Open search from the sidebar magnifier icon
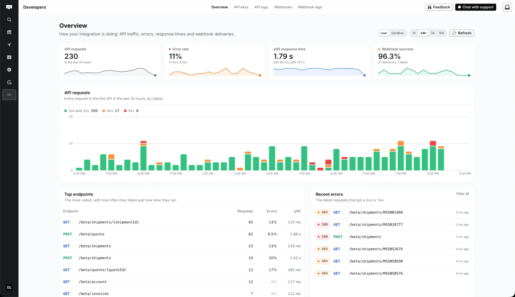Screen dimensions: 515x297 (9, 20)
